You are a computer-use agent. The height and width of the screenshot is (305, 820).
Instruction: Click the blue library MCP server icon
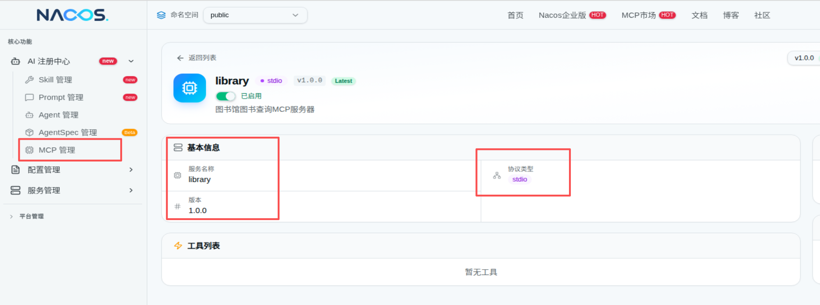click(190, 88)
